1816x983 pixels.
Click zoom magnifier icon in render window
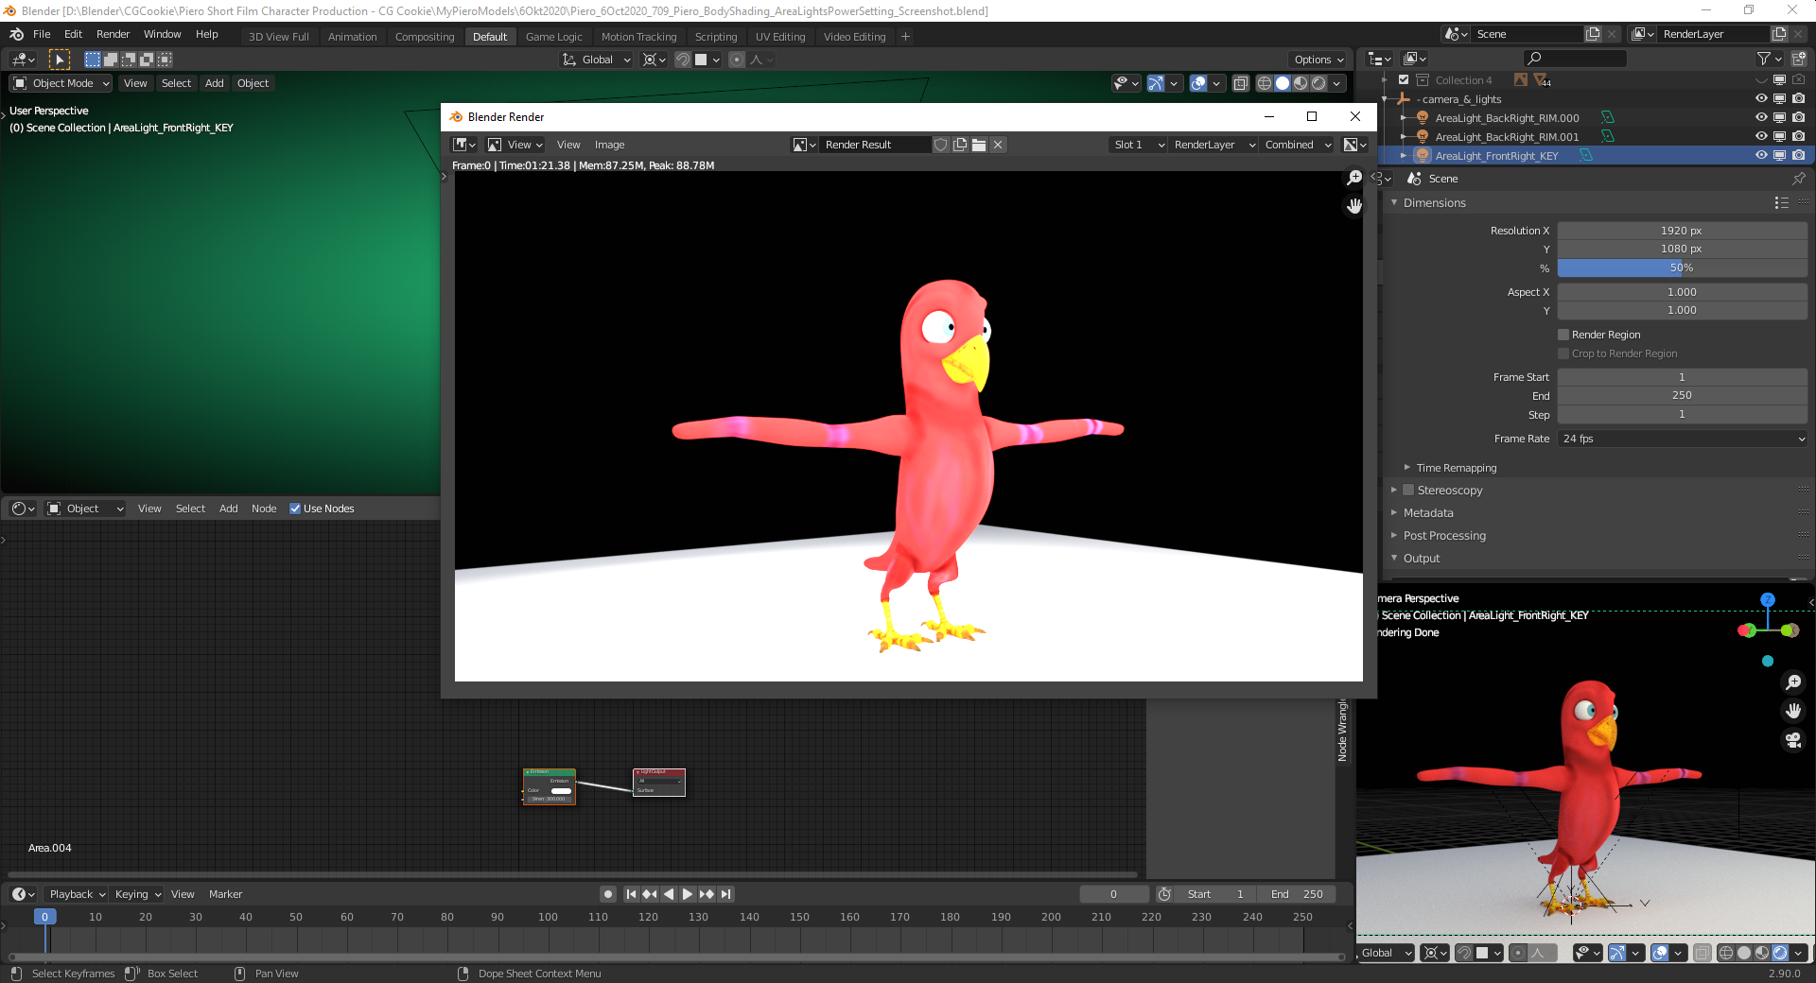[1354, 178]
